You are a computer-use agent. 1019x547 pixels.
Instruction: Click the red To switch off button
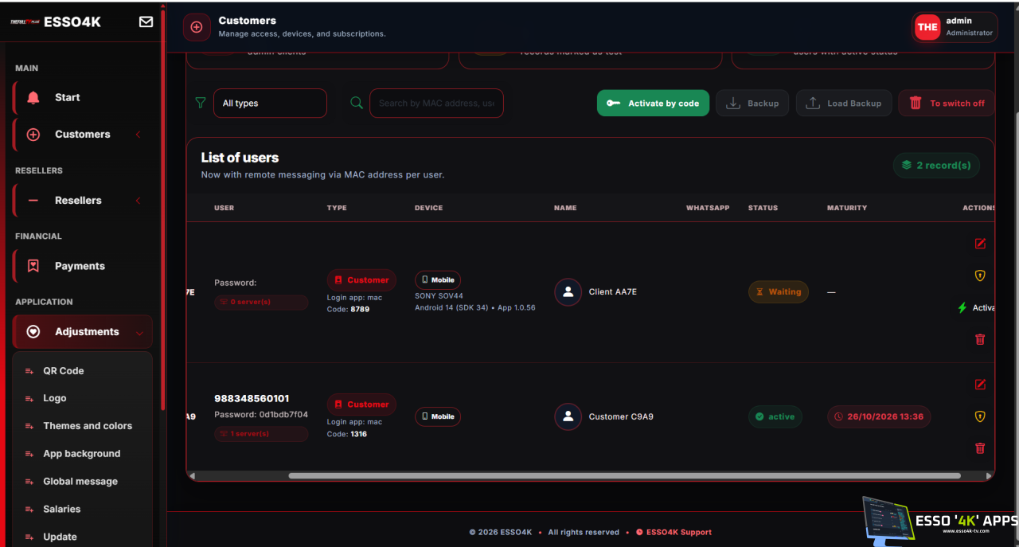click(x=947, y=103)
